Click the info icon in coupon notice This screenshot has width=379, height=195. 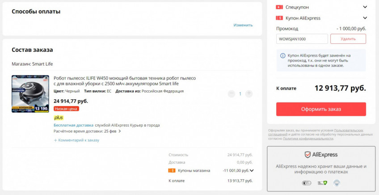(282, 56)
